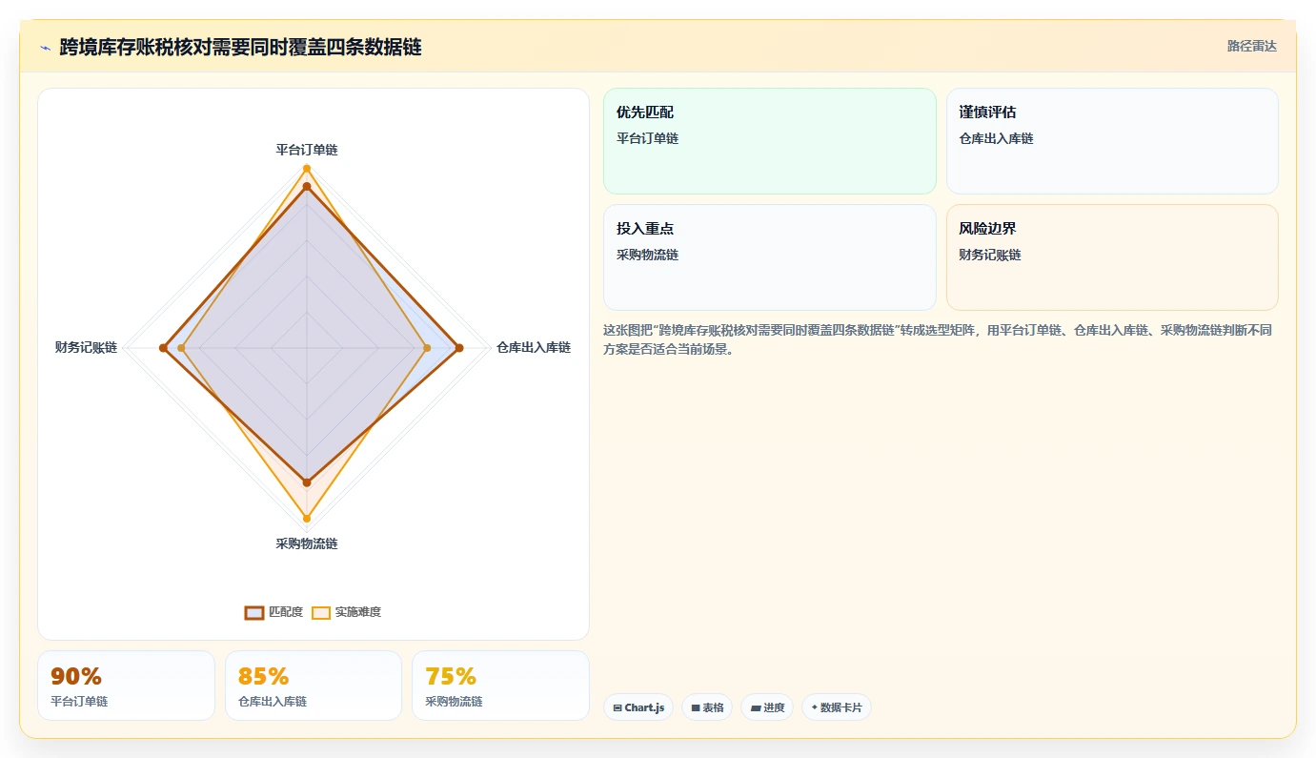
Task: Toggle the 匹配度 legend item
Action: 273,612
